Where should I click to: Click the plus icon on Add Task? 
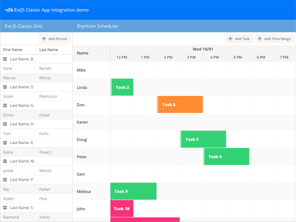pyautogui.click(x=230, y=38)
